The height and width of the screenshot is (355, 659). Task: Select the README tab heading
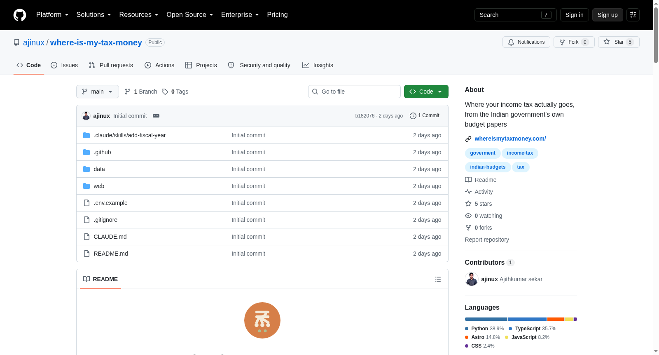click(100, 279)
